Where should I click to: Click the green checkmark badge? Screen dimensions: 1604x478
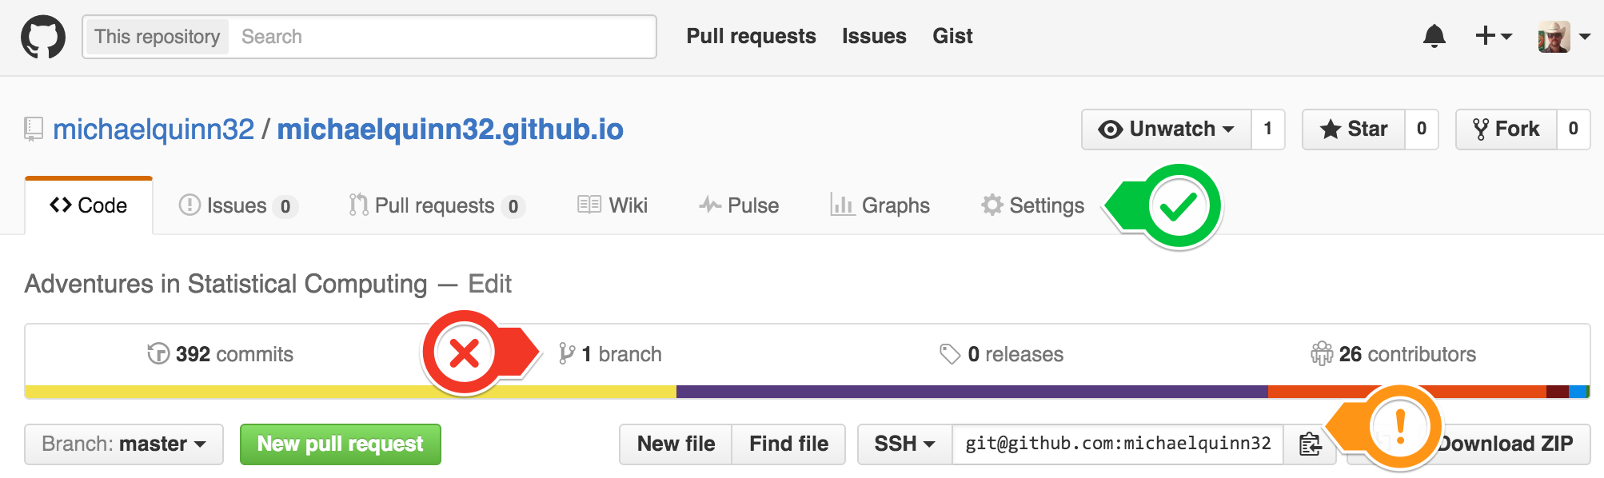point(1179,206)
